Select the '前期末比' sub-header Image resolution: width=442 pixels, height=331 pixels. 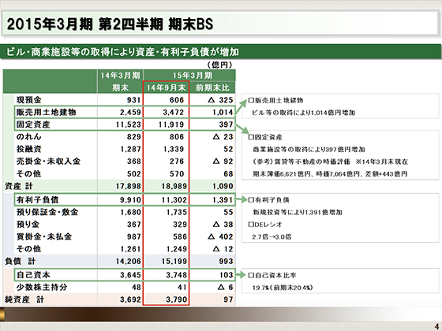pyautogui.click(x=212, y=87)
